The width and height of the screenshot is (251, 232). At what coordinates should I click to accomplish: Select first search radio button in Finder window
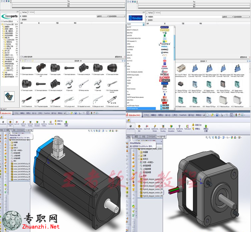point(147,17)
